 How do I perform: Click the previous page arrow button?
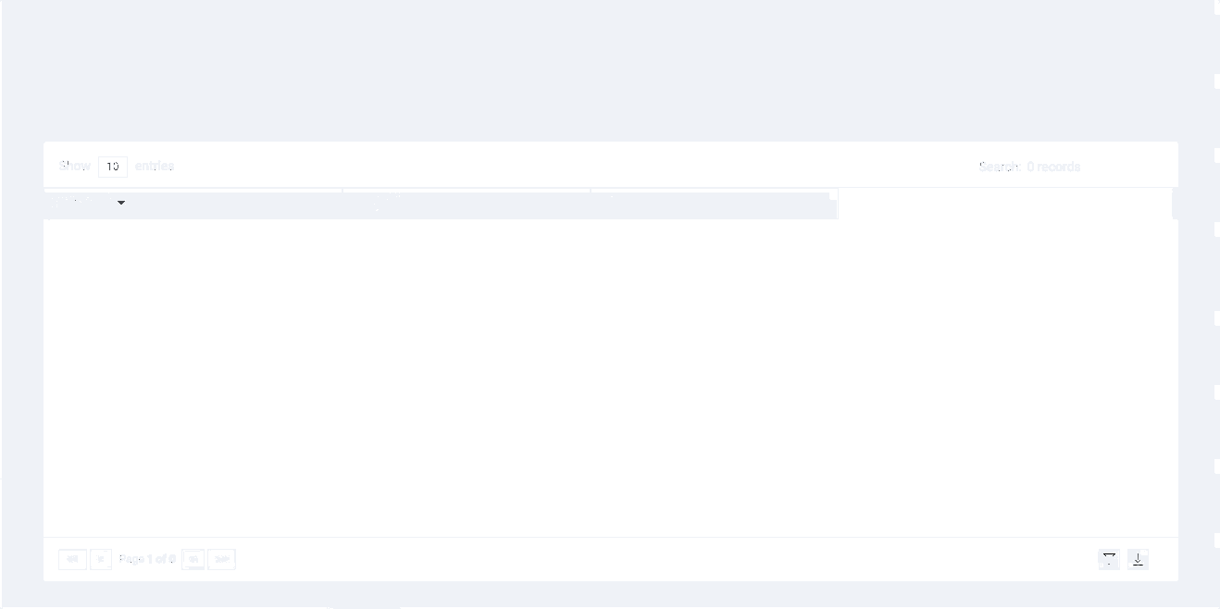pos(101,559)
